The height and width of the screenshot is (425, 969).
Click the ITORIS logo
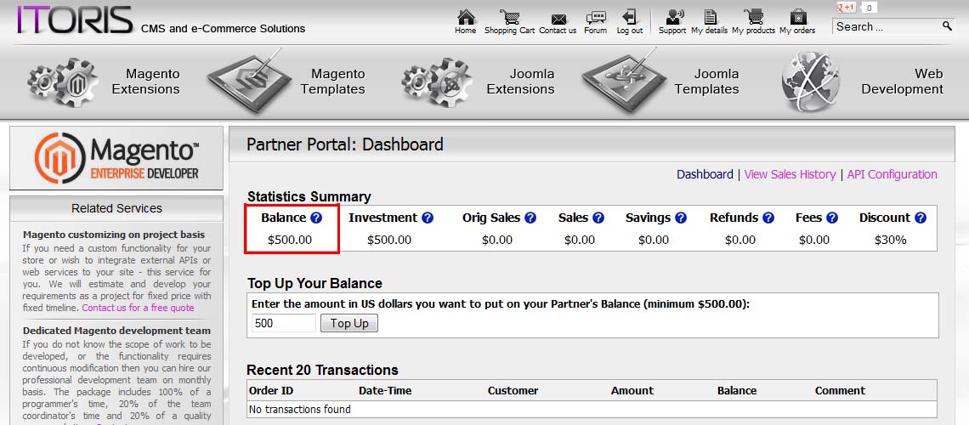coord(75,20)
